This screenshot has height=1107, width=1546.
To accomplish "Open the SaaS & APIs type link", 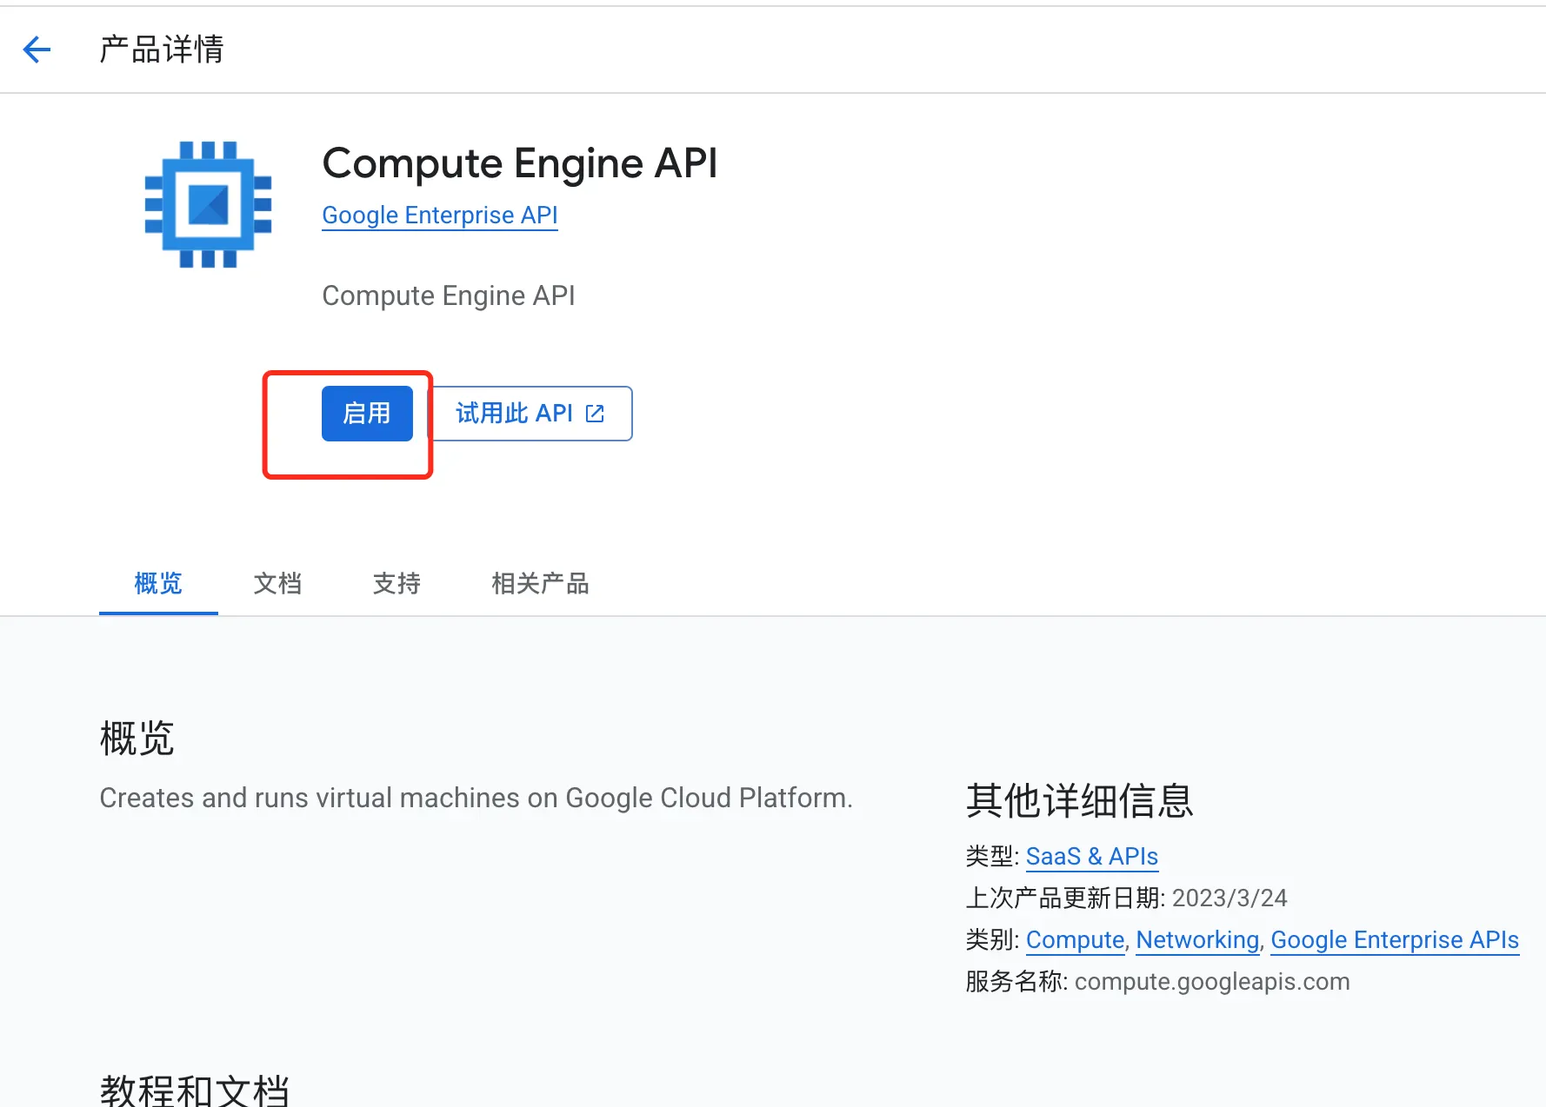I will click(1091, 857).
